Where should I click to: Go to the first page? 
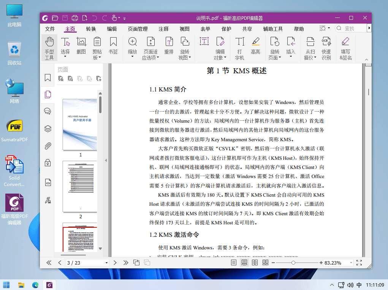[49, 263]
